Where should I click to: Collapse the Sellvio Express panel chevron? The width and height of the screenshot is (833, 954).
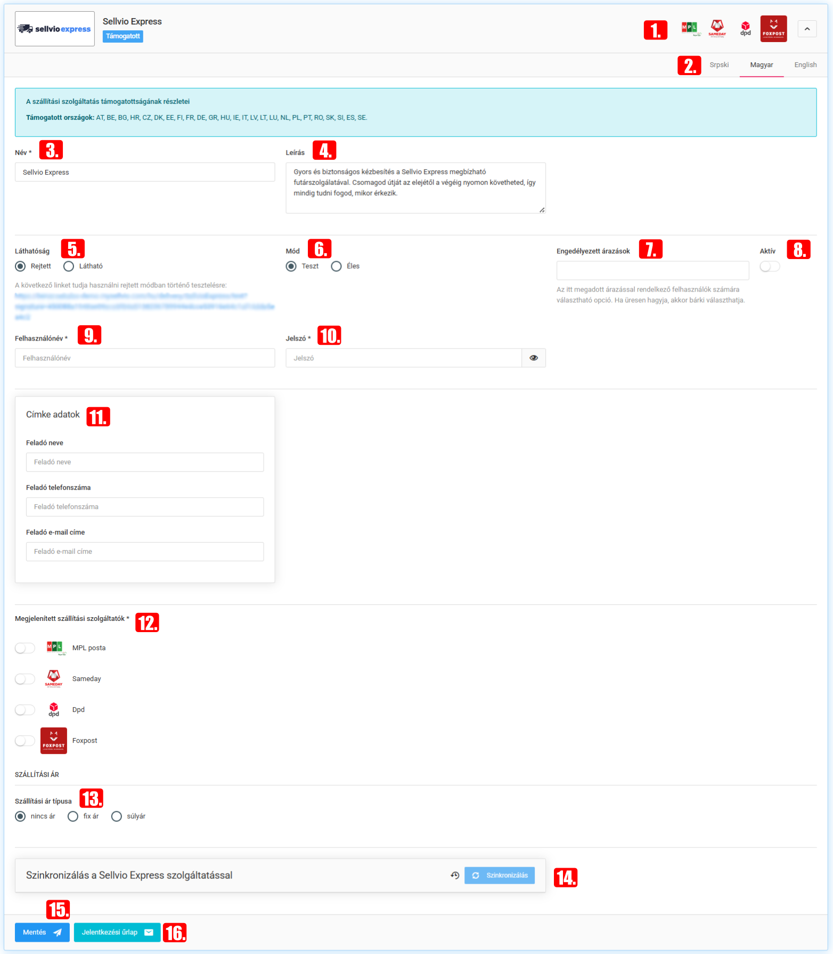pos(807,29)
